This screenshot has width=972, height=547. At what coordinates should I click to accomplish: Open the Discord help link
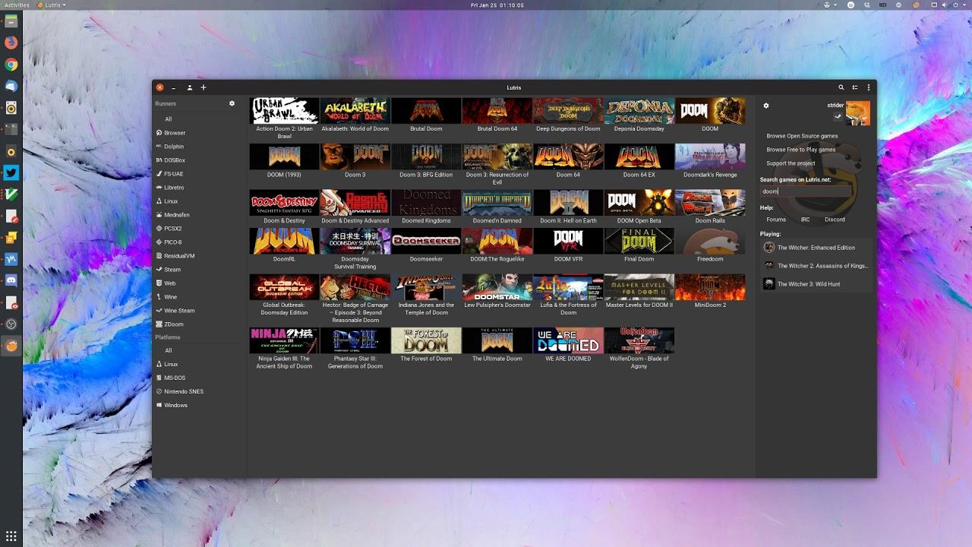pyautogui.click(x=835, y=220)
